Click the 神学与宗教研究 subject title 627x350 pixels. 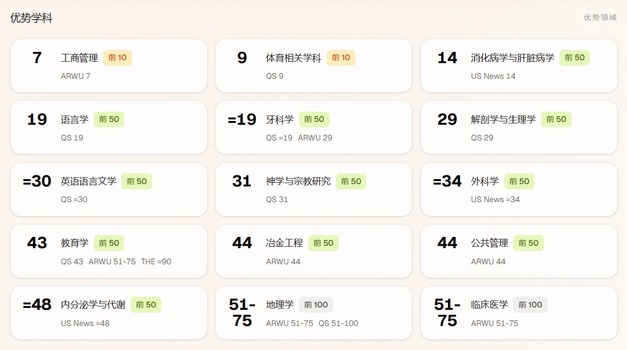(298, 181)
